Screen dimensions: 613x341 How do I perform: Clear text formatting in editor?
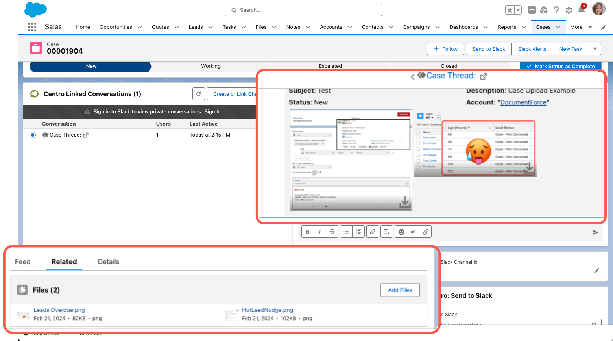(387, 232)
